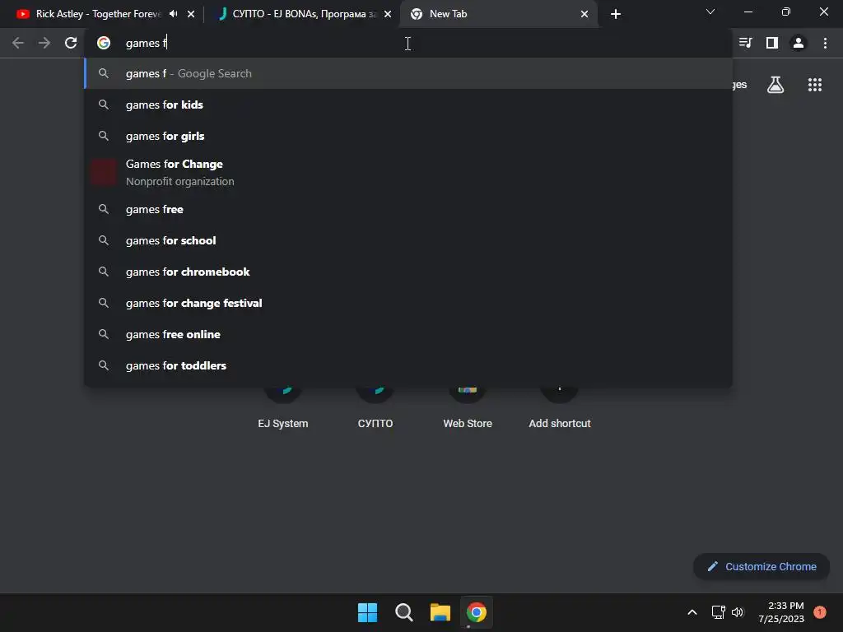Open the Games for Change nonprofit suggestion
Viewport: 843px width, 632px height.
(x=408, y=173)
